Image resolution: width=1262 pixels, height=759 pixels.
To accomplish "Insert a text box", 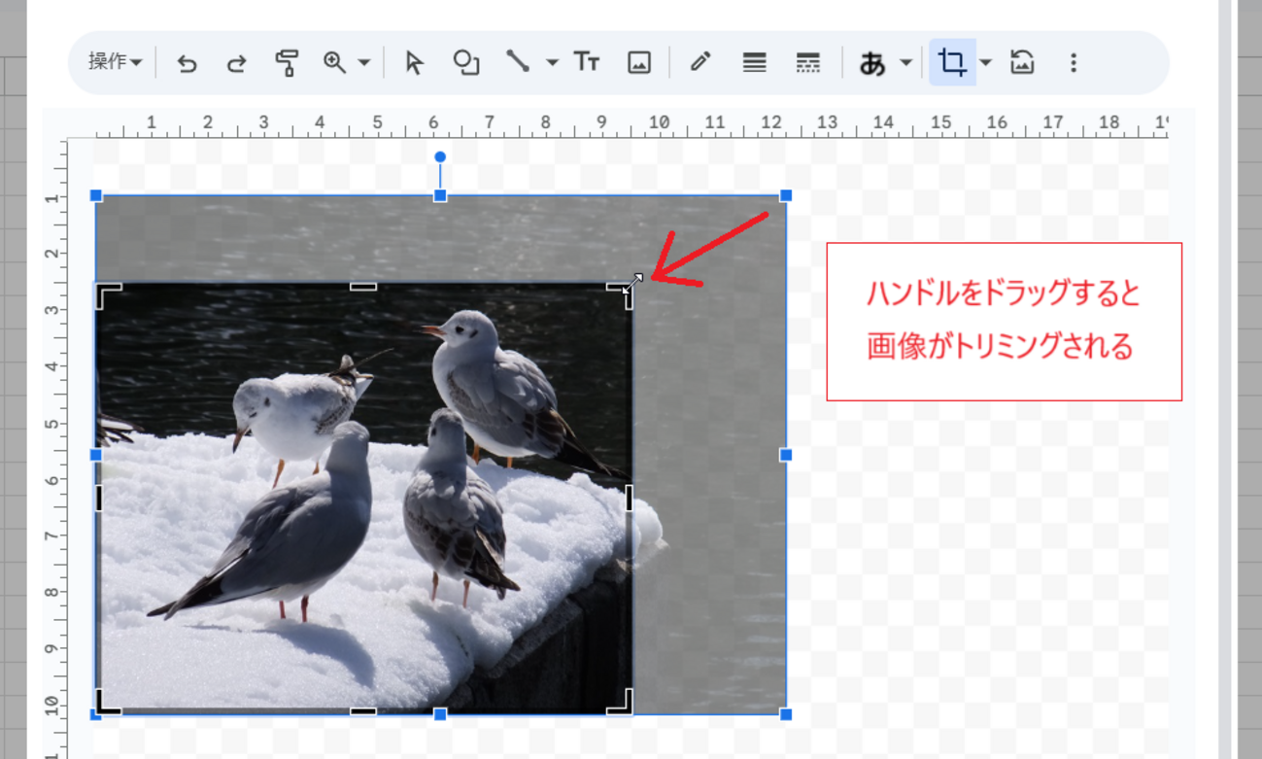I will pyautogui.click(x=587, y=61).
